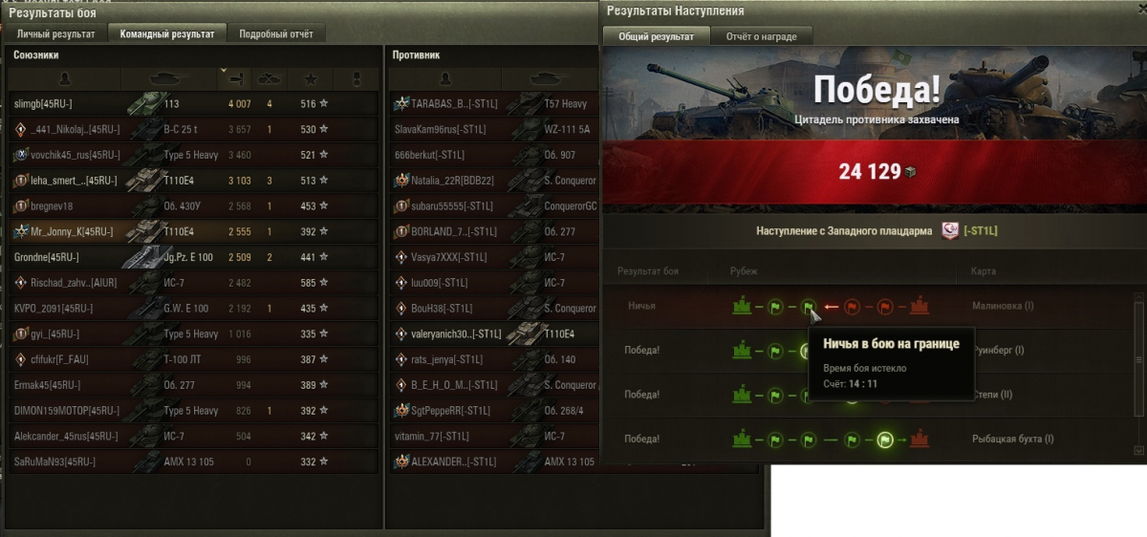The width and height of the screenshot is (1147, 537).
Task: Click the battle list scrollbar down arrow
Action: pos(1137,449)
